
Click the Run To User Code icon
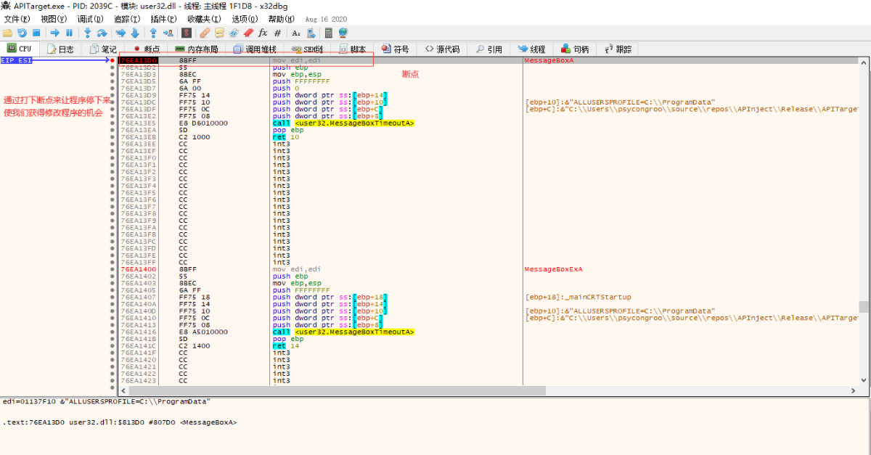pos(168,33)
